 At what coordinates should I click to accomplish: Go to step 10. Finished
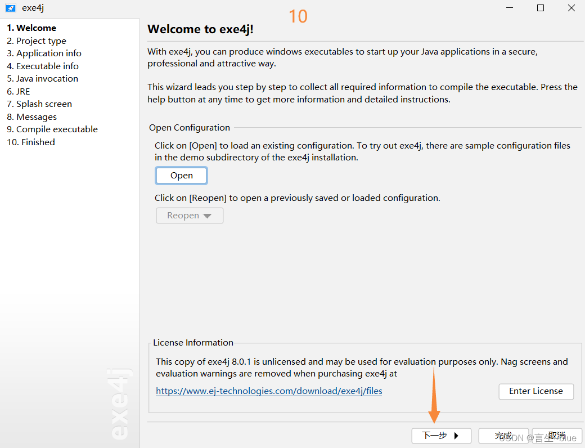tap(31, 142)
